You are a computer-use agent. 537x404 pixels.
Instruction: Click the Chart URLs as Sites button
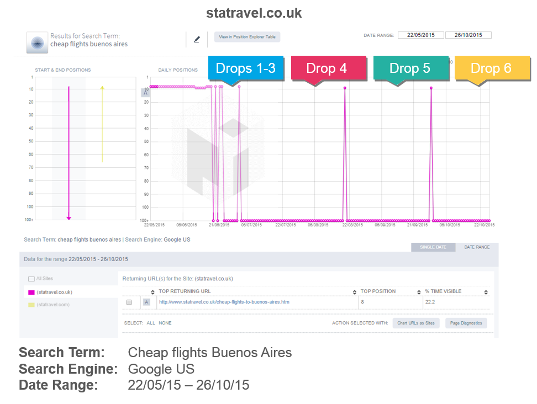tap(416, 323)
